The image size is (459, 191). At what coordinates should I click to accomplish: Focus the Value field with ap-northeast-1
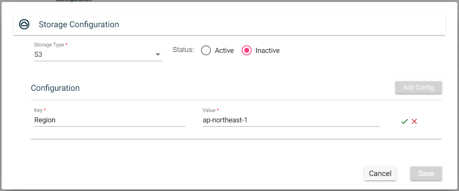pos(290,120)
